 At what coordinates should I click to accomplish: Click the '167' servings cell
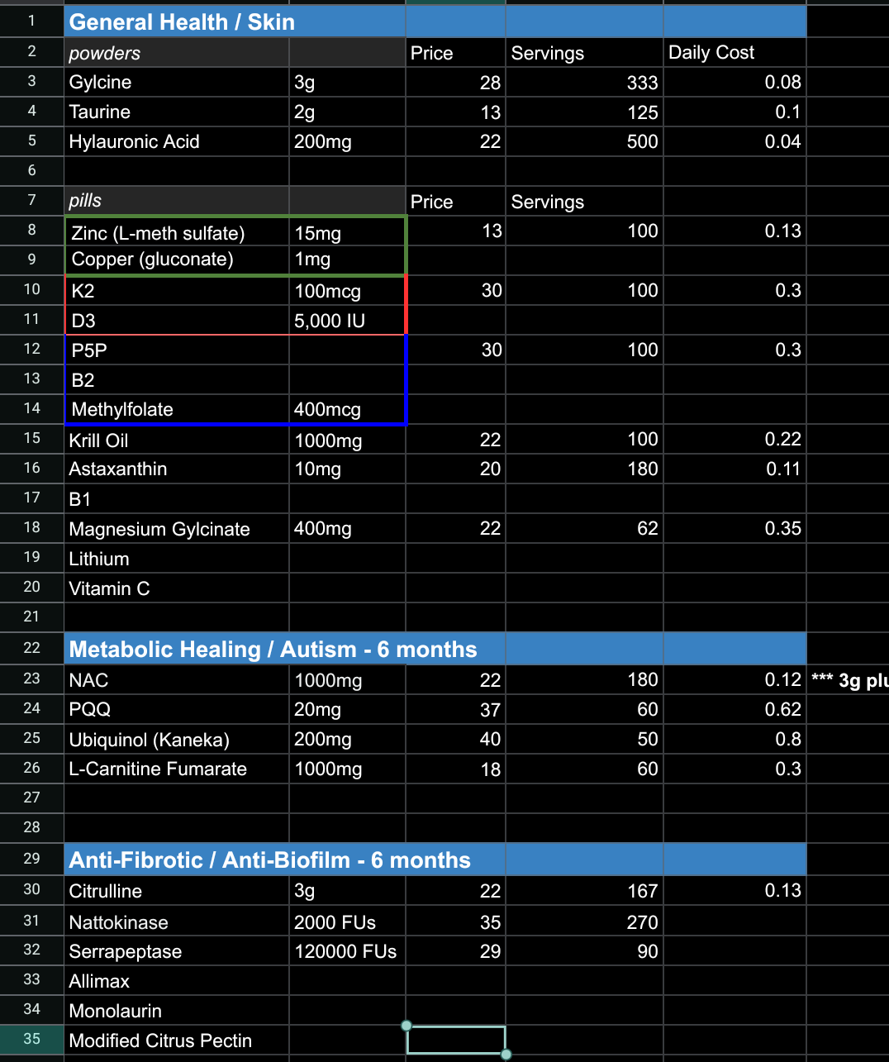click(x=584, y=891)
